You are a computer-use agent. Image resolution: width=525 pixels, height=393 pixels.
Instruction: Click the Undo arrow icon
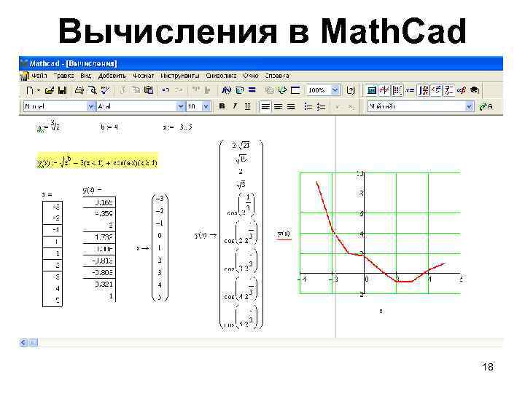(166, 90)
